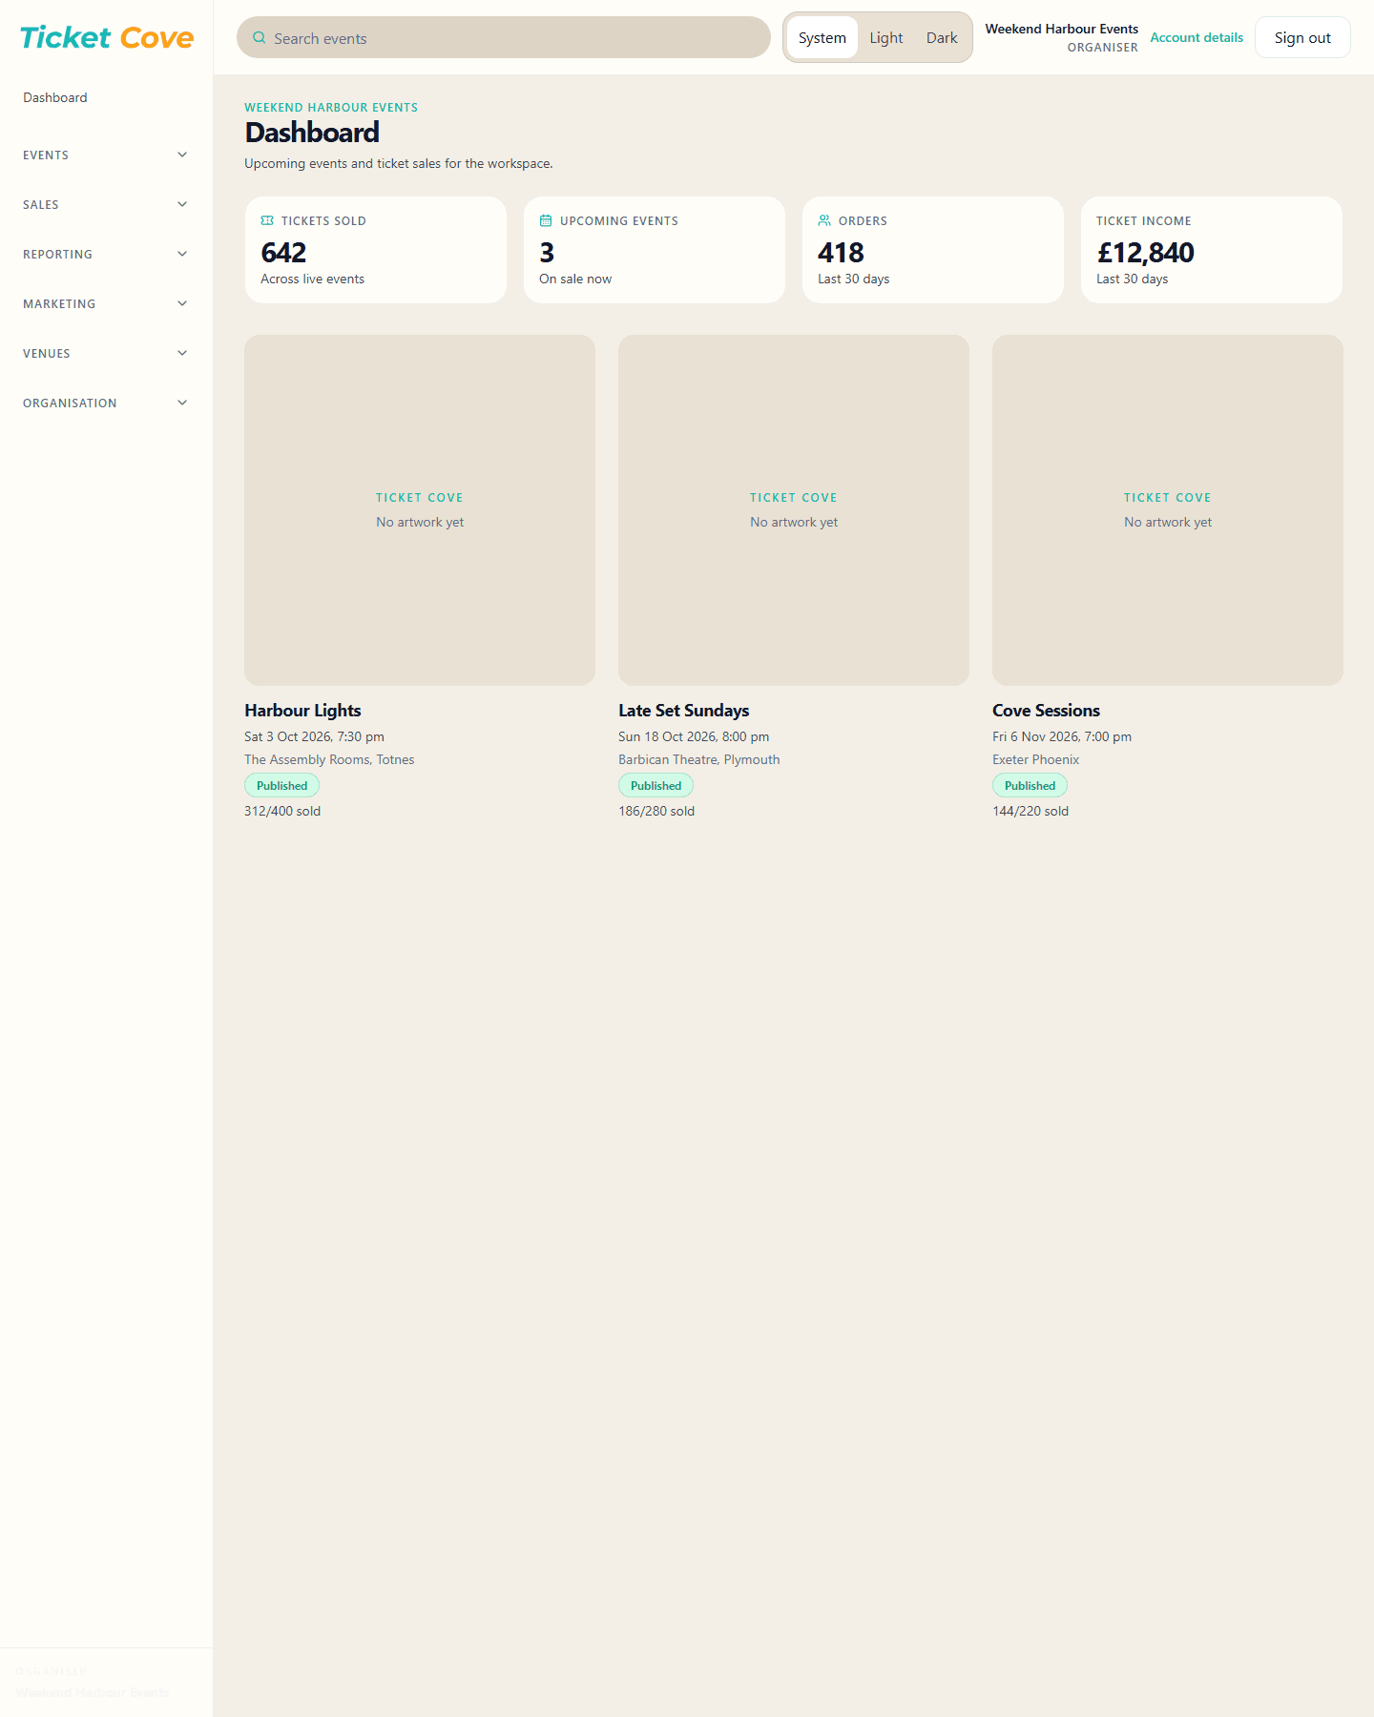This screenshot has height=1717, width=1374.
Task: Expand the Reporting sidebar section
Action: pos(106,254)
